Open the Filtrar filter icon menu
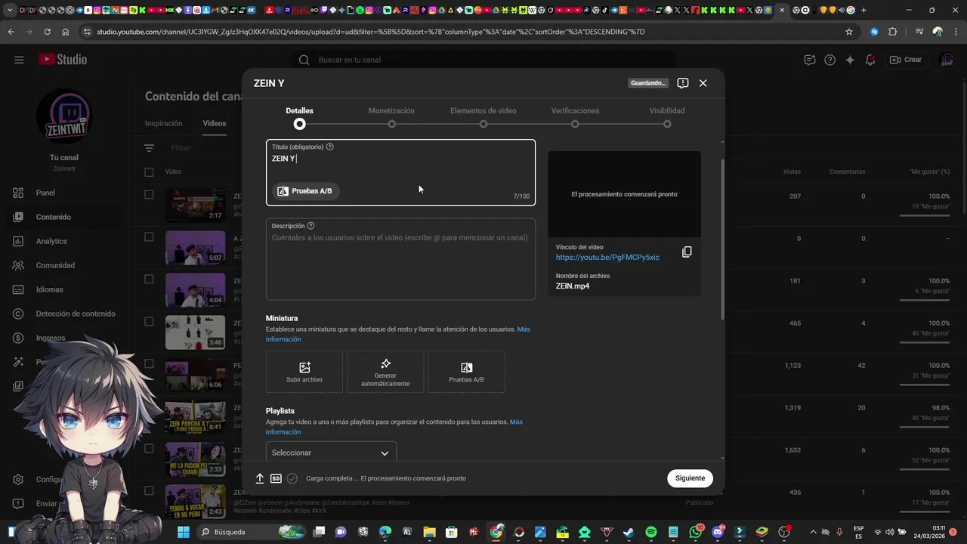Image resolution: width=967 pixels, height=544 pixels. point(149,148)
